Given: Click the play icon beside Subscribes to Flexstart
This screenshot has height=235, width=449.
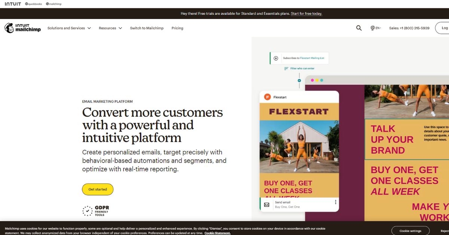Looking at the screenshot, I should (x=276, y=58).
